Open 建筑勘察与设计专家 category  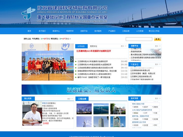pyautogui.click(x=139, y=122)
